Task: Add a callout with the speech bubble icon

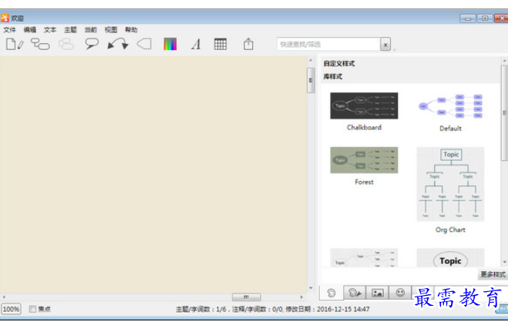Action: pyautogui.click(x=92, y=44)
